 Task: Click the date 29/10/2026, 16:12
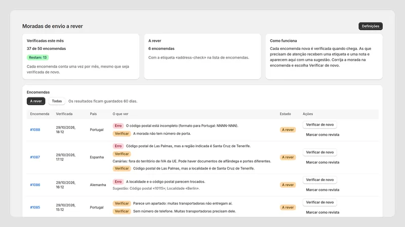(66, 185)
